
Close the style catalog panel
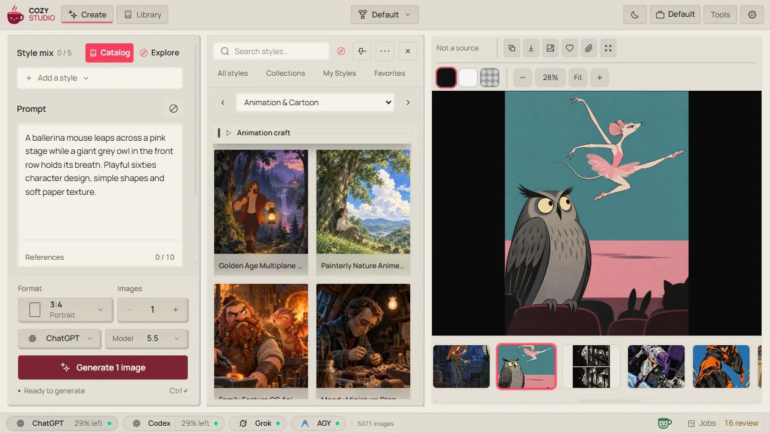[408, 52]
